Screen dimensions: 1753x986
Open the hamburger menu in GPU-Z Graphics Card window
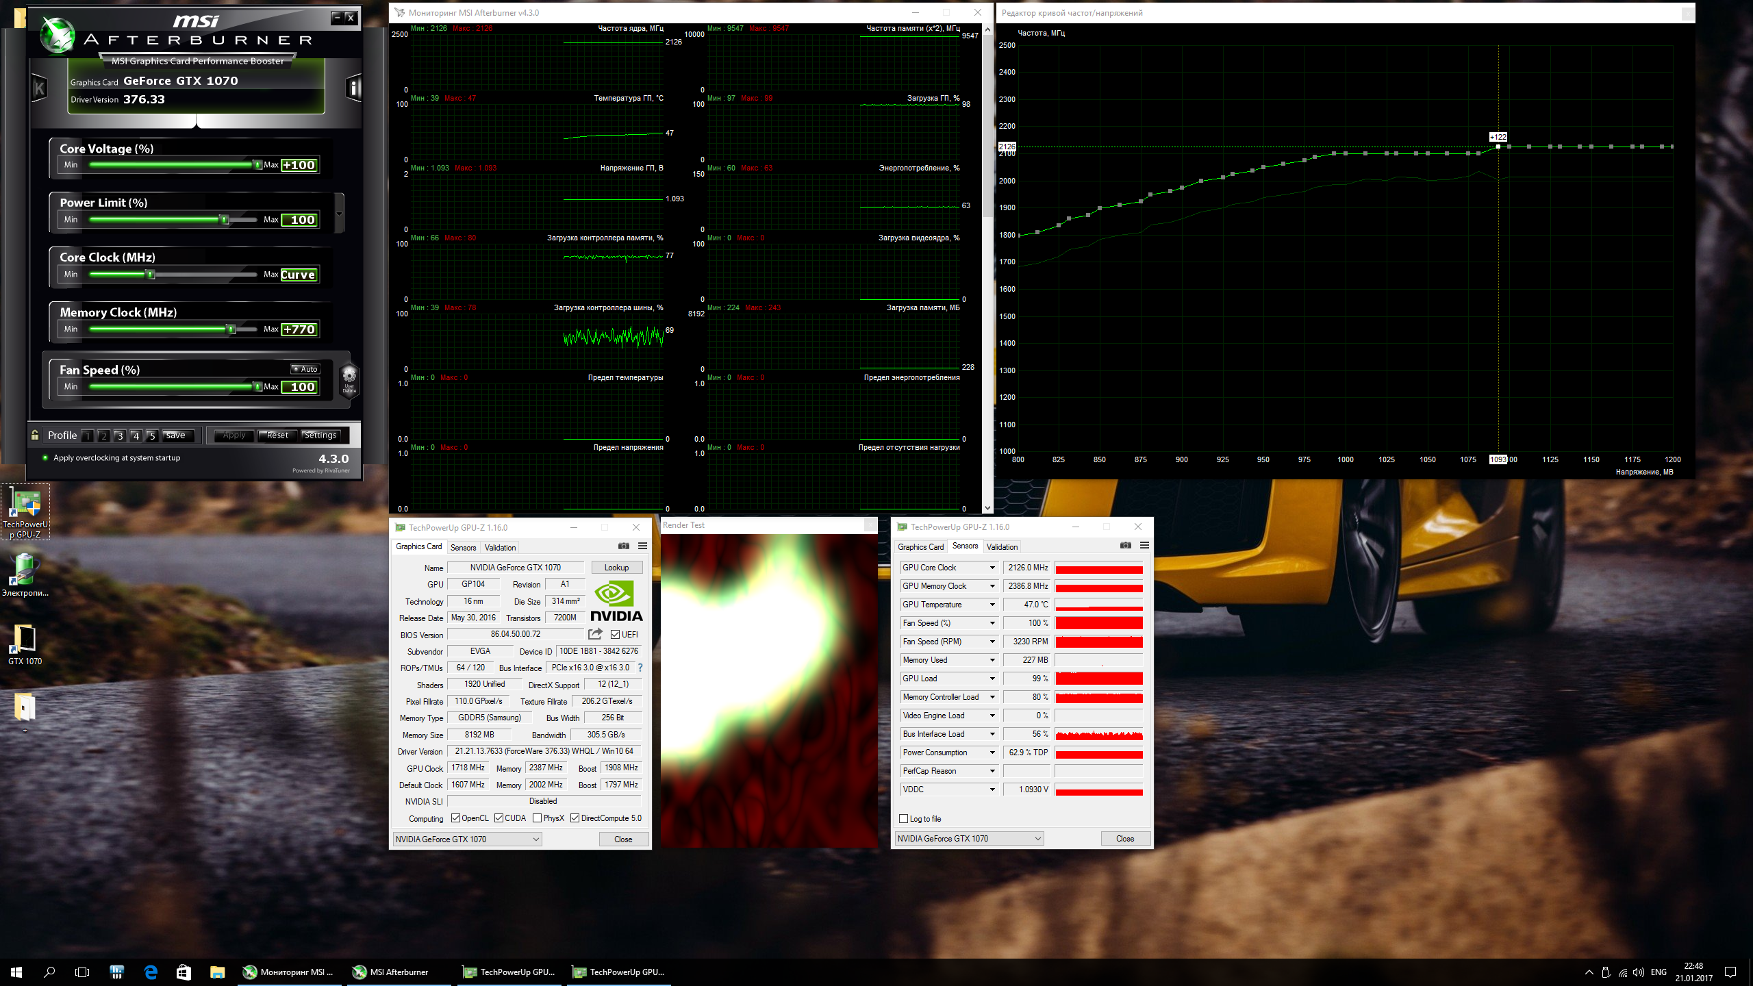[642, 546]
